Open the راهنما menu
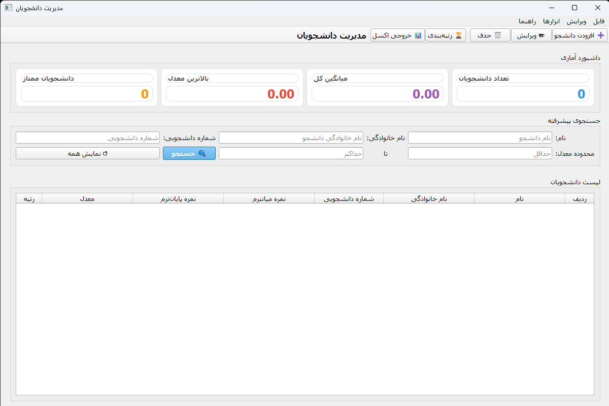This screenshot has width=609, height=406. point(527,21)
